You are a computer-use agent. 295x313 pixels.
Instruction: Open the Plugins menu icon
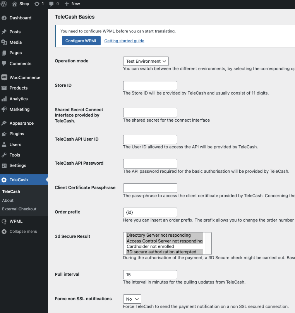click(x=4, y=134)
